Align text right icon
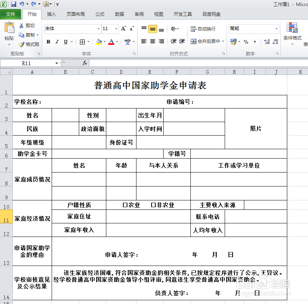308x304 pixels. click(161, 41)
